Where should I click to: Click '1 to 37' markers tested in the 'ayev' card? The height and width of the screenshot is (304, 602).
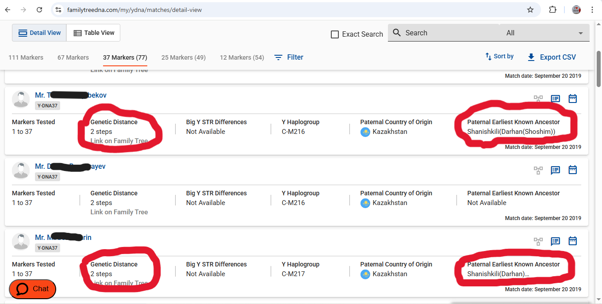[x=22, y=203]
